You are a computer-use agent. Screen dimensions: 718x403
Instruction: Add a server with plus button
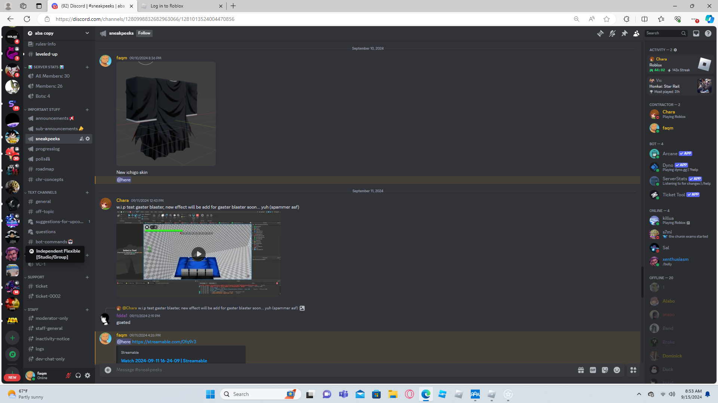tap(12, 338)
